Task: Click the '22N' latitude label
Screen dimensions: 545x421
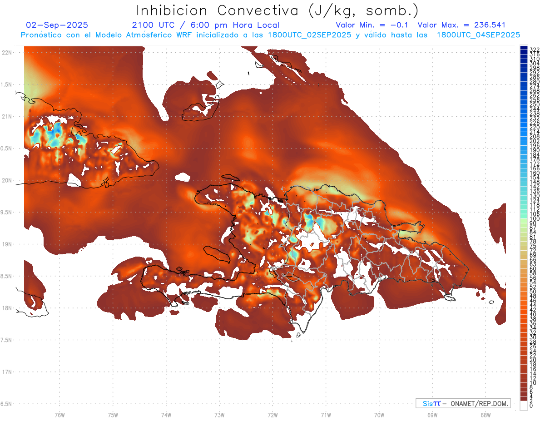Action: point(6,53)
